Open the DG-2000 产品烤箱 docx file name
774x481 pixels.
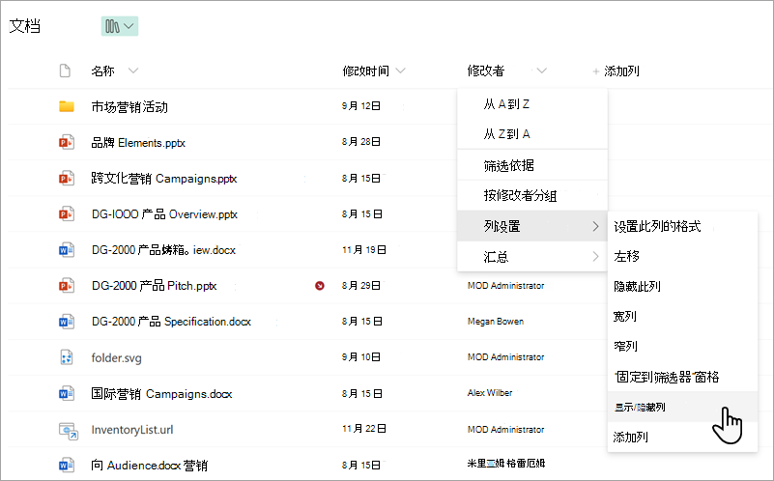pyautogui.click(x=163, y=250)
